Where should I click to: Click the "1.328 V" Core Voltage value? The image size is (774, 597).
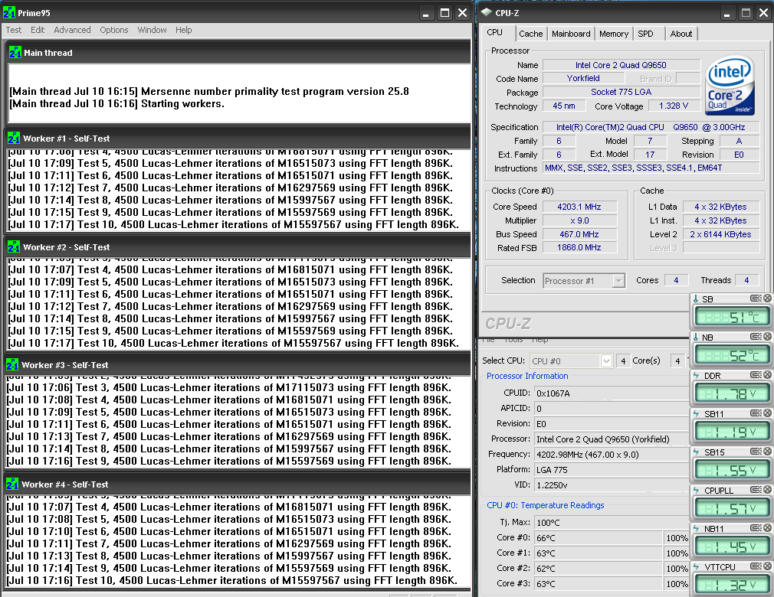[x=674, y=106]
